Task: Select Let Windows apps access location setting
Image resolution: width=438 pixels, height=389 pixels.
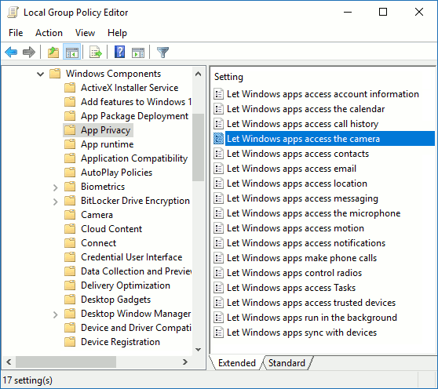Action: [x=297, y=184]
